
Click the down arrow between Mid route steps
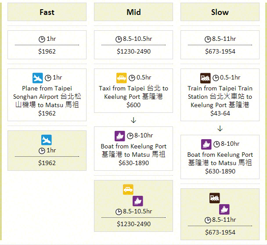coord(133,120)
